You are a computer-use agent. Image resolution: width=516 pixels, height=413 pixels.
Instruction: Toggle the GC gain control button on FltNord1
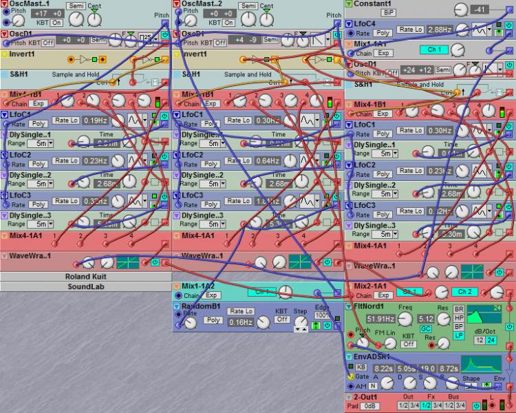coord(425,329)
